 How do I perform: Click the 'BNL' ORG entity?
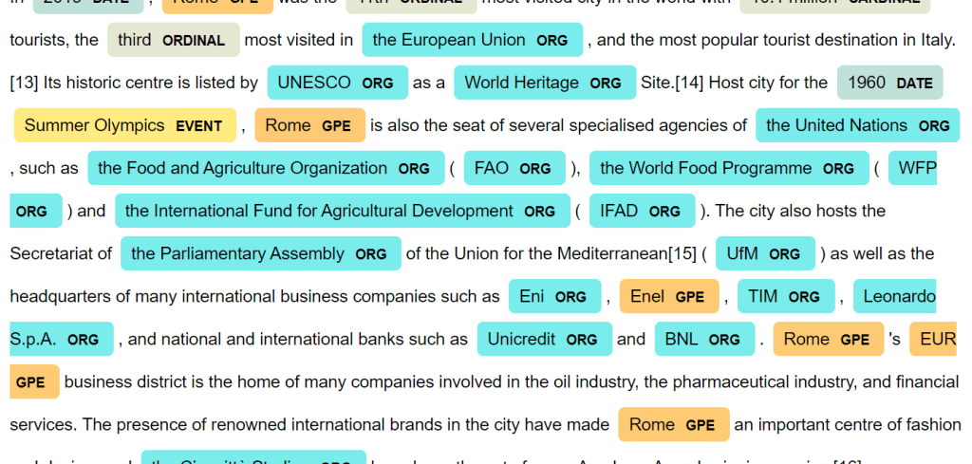[x=702, y=339]
